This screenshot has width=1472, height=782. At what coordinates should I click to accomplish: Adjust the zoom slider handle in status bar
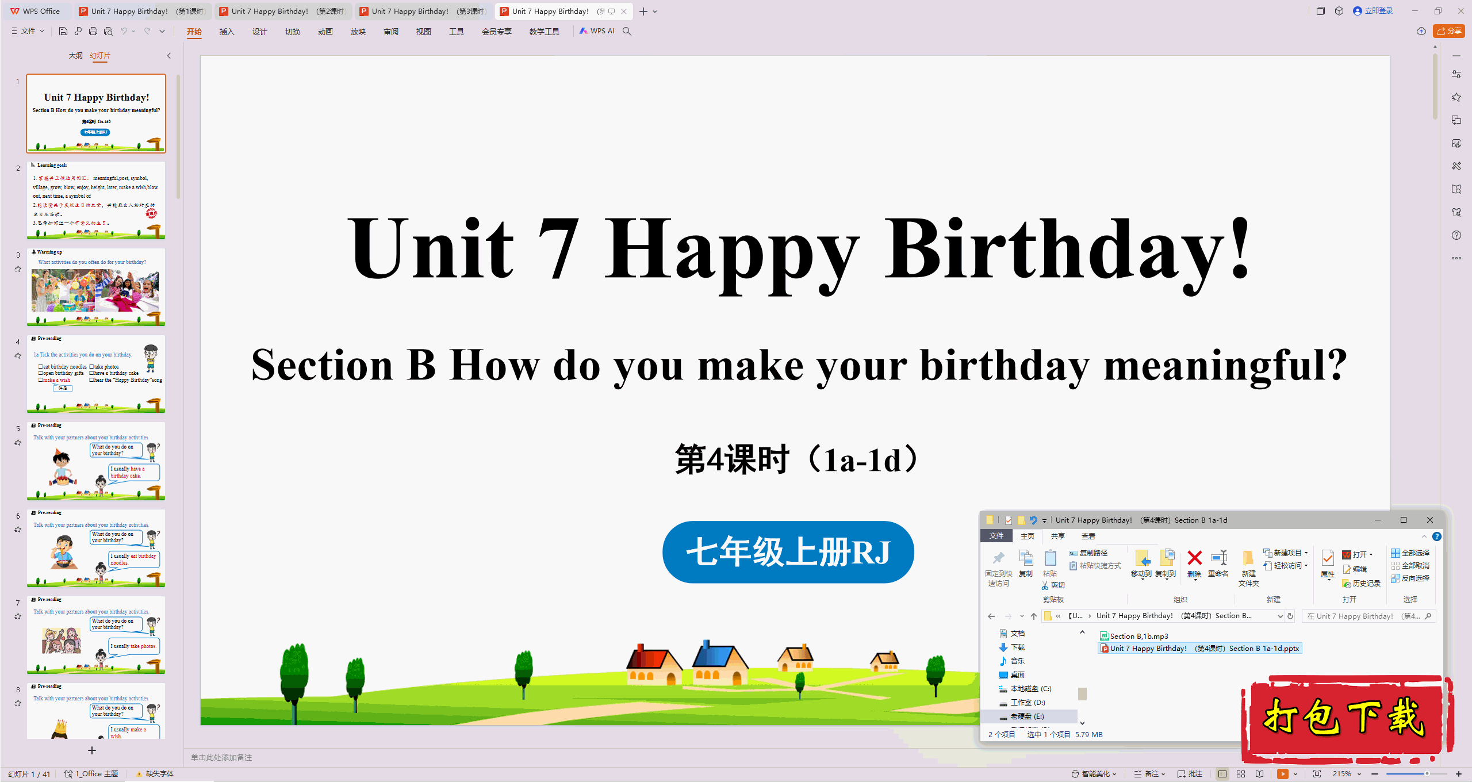[1427, 774]
